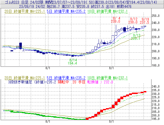The height and width of the screenshot is (125, 164).
Task: Click the 9/12 238.0 high annotation
Action: click(x=133, y=21)
